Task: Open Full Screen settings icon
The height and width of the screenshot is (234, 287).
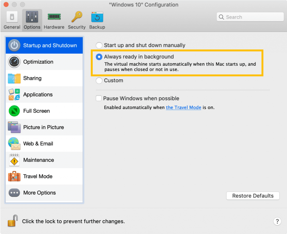Action: (14, 111)
